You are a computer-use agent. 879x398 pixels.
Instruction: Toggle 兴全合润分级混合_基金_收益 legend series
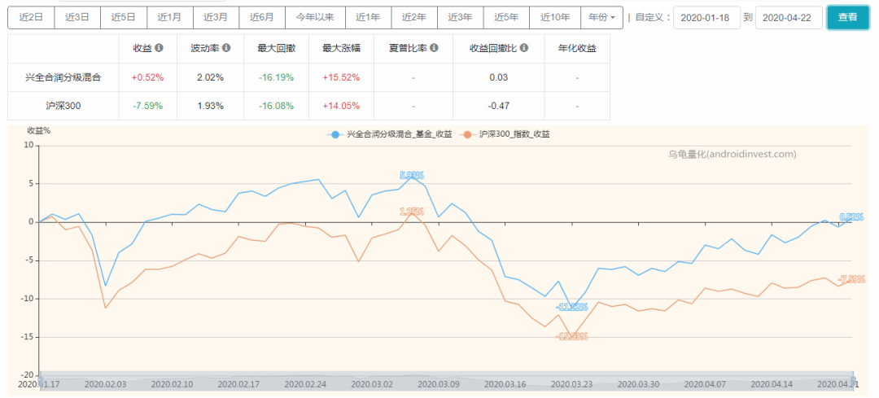390,134
